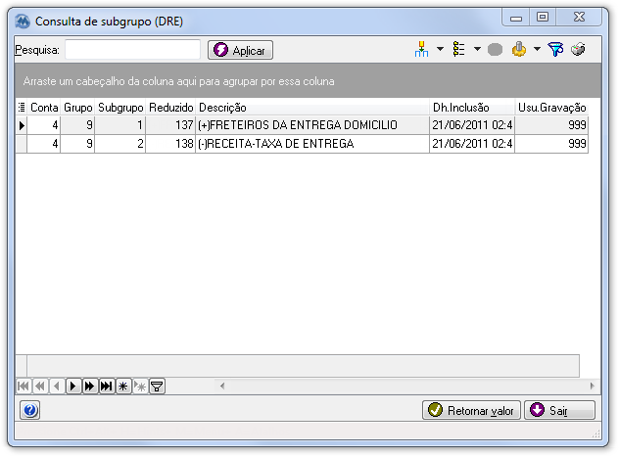Click the printer icon in toolbar
This screenshot has height=456, width=619.
[578, 50]
